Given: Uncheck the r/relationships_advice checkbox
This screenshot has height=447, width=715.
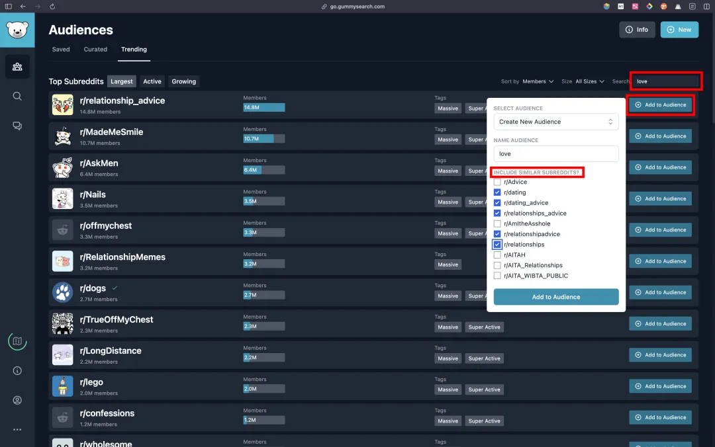Looking at the screenshot, I should coord(497,213).
